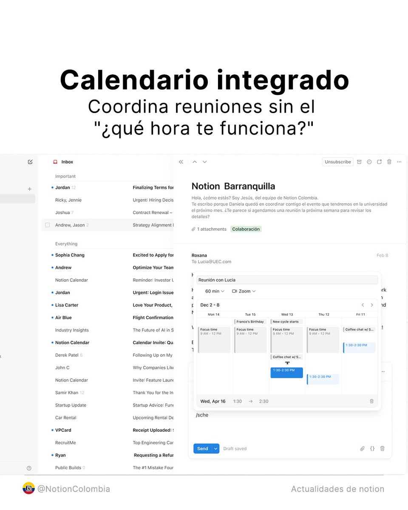The height and width of the screenshot is (510, 408).
Task: Attach a file using the paperclip icon
Action: (x=362, y=448)
